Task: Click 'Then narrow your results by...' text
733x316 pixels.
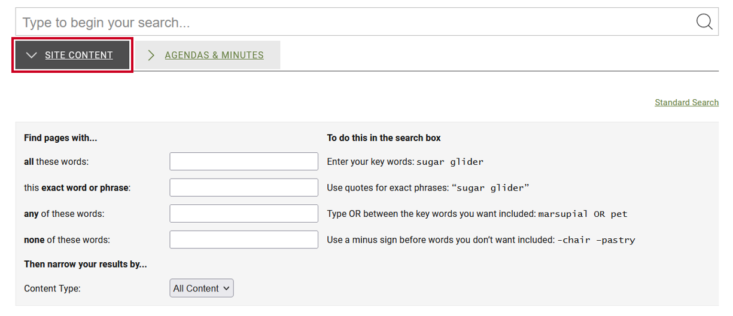Action: click(86, 264)
